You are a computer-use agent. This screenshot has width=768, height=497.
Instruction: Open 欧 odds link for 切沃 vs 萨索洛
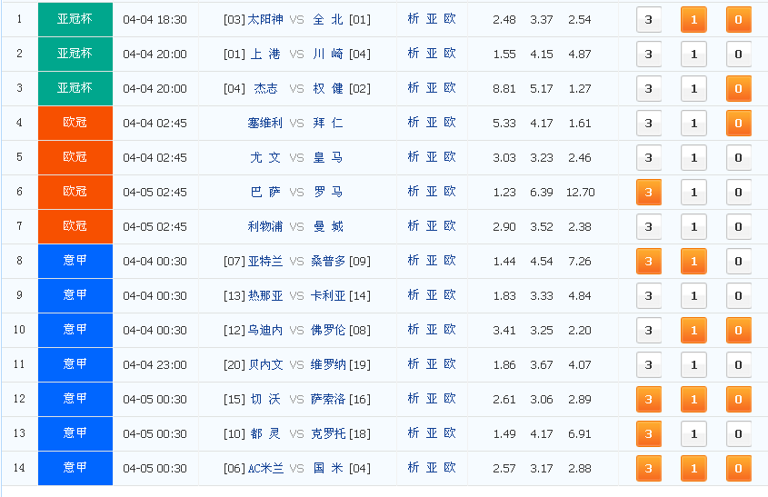[x=450, y=399]
